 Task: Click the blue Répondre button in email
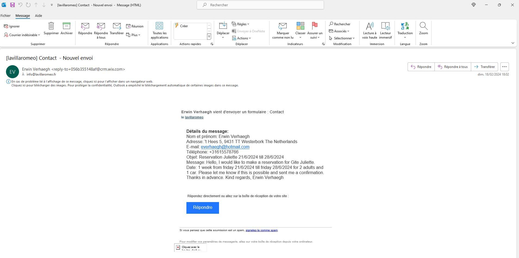(x=202, y=208)
